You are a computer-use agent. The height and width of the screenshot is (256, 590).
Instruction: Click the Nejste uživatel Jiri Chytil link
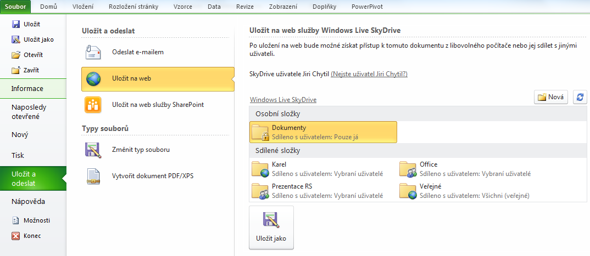(369, 75)
